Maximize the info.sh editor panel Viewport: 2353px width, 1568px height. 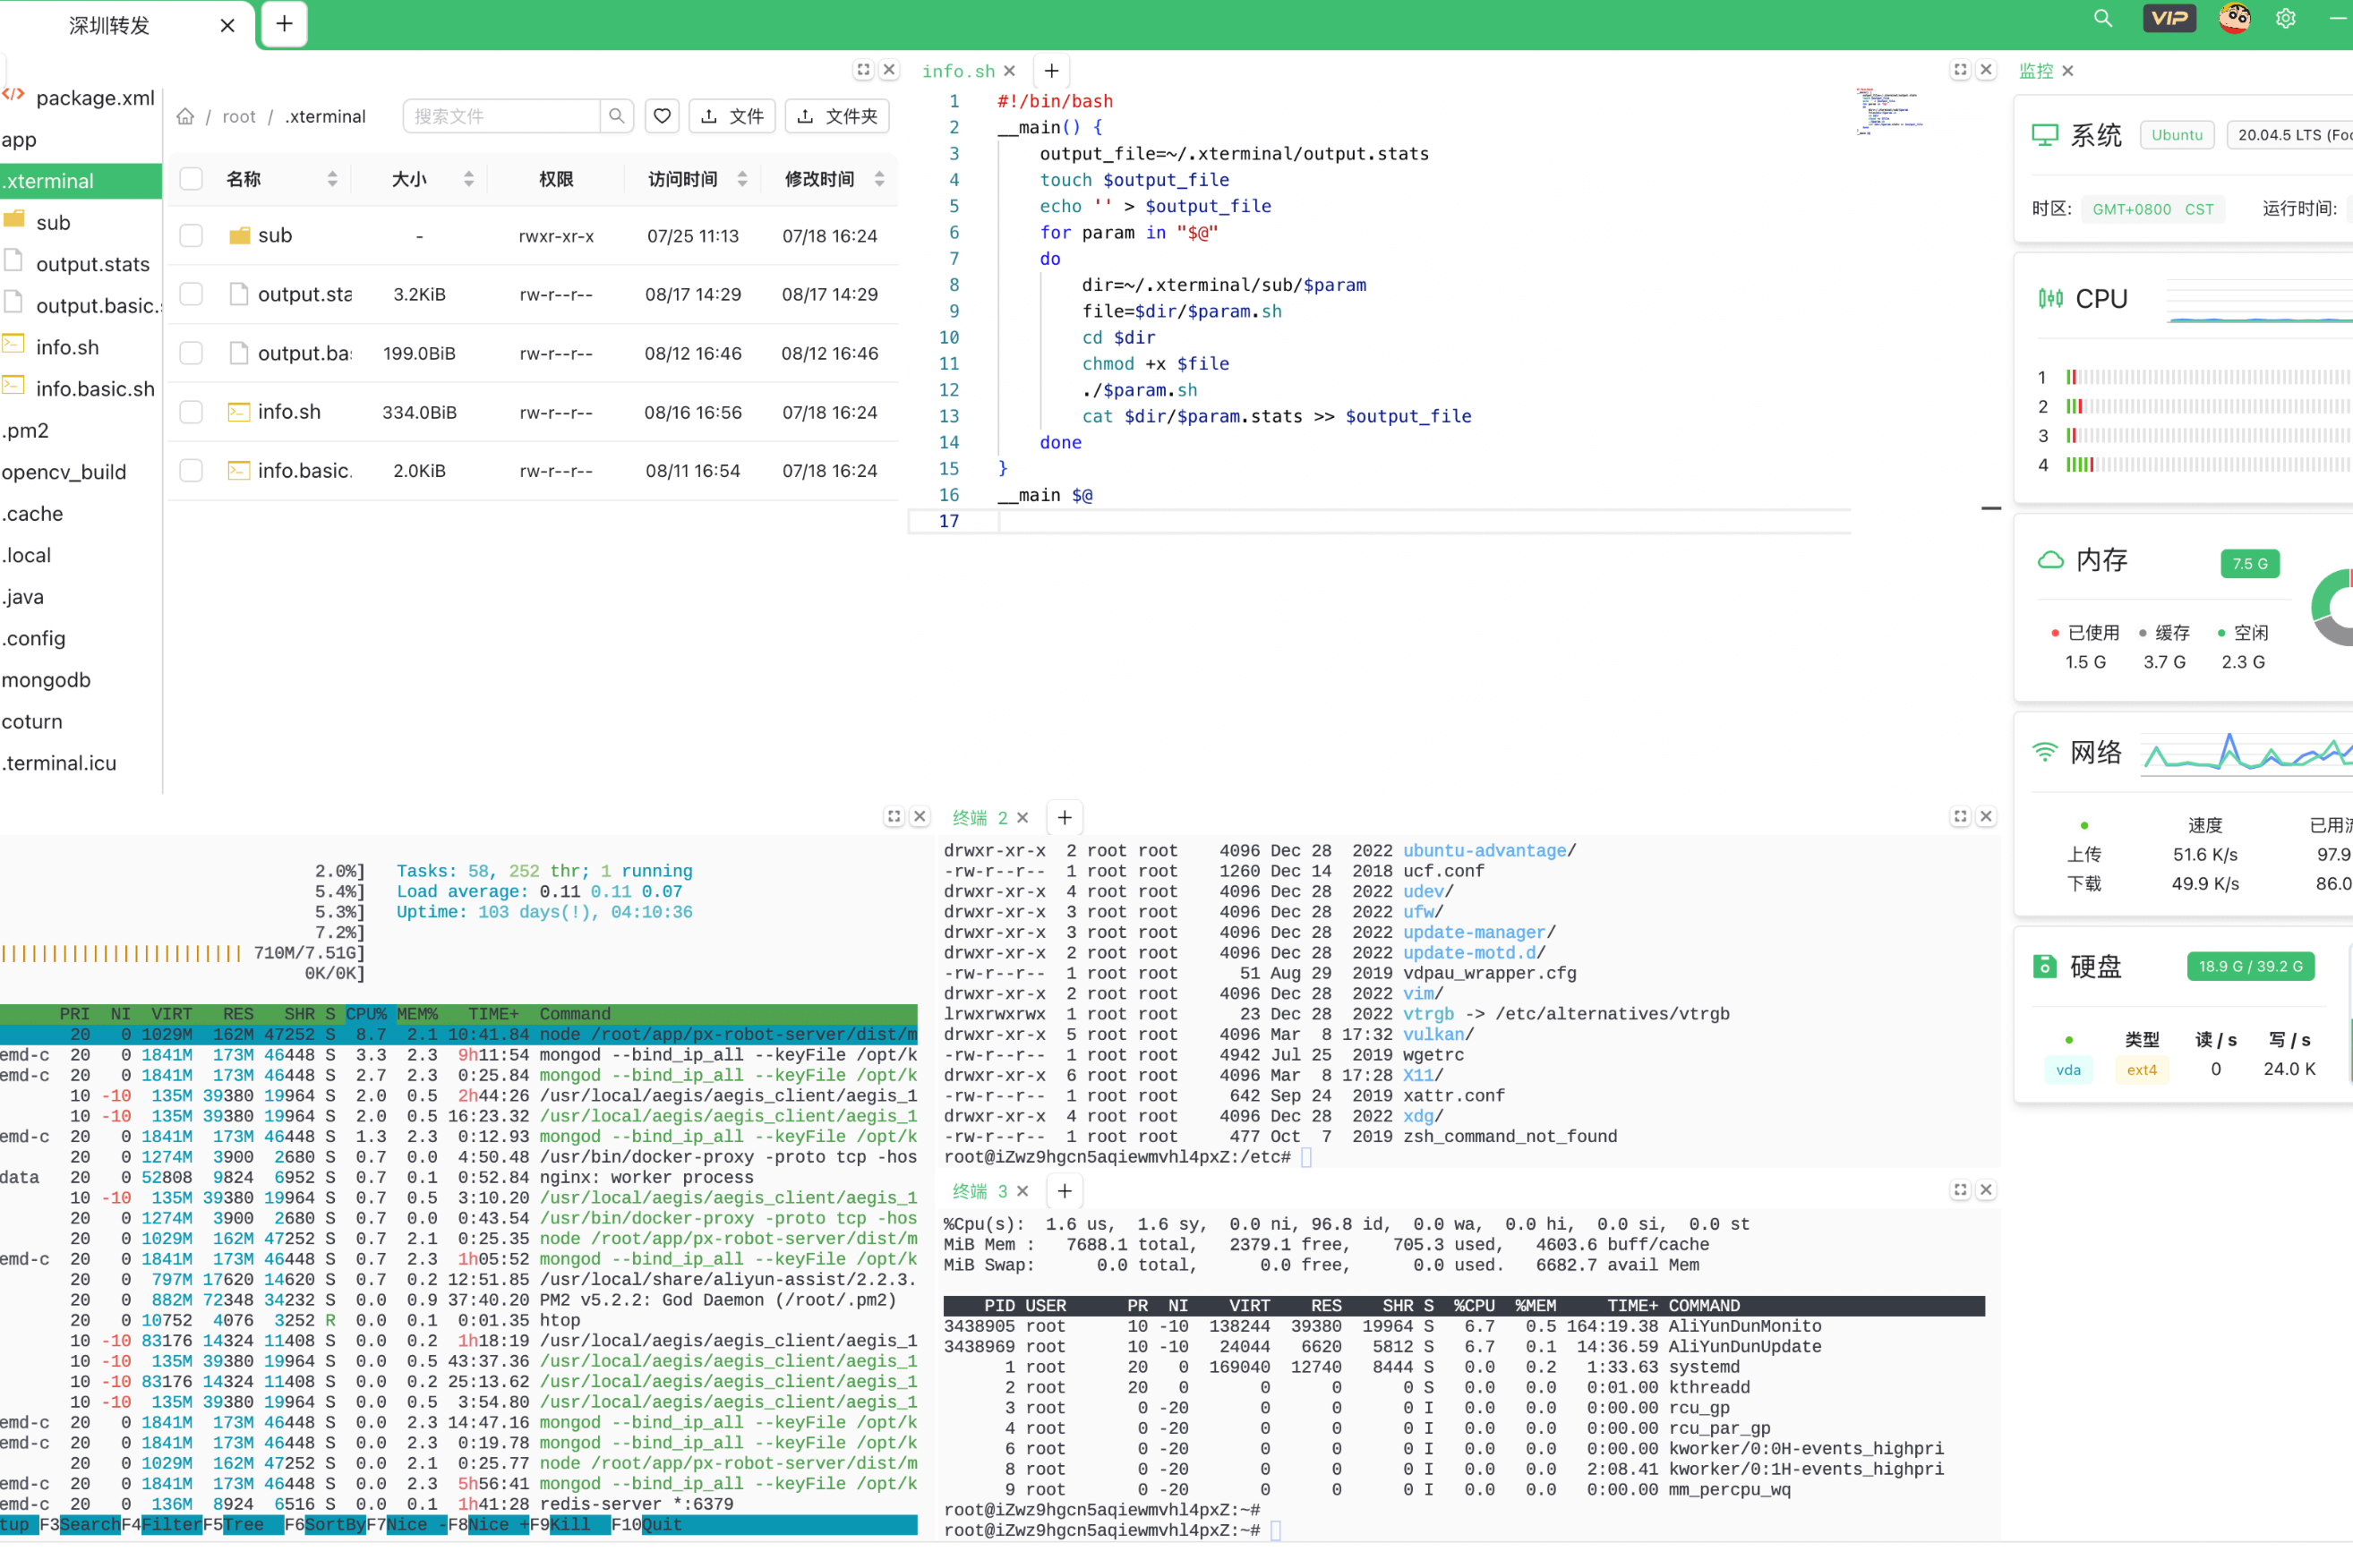(x=1960, y=70)
